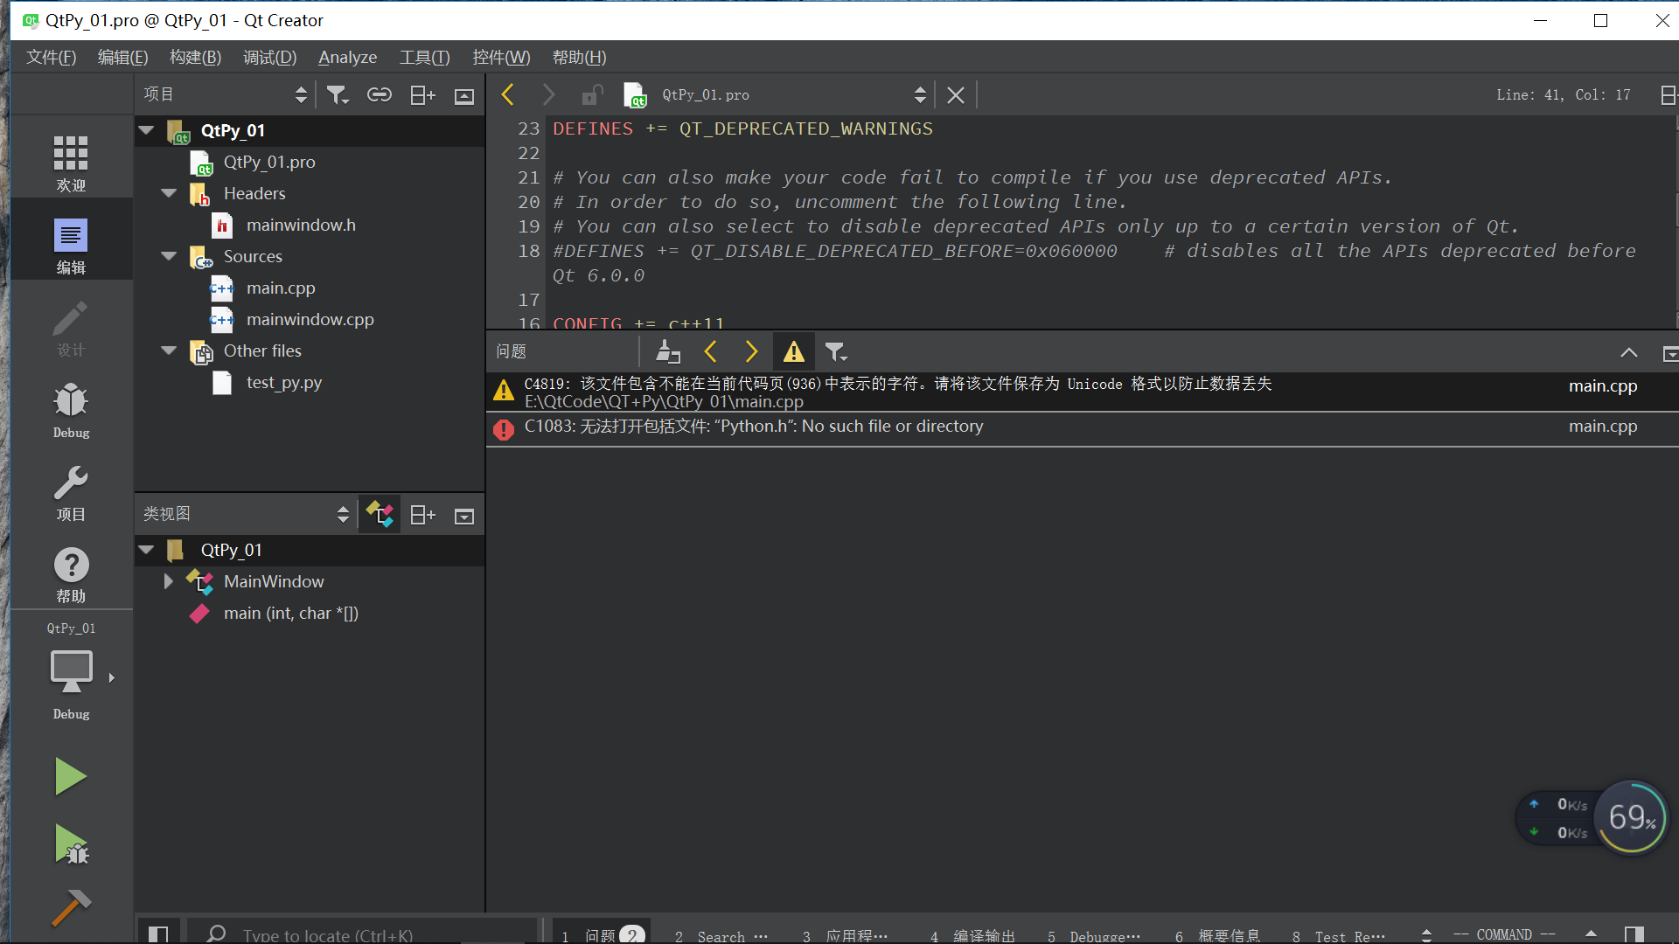Open the 欢迎 welcome mode

71,163
